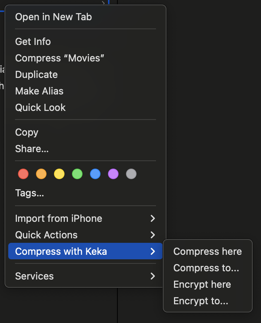Expand the Quick Actions submenu arrow
This screenshot has width=261, height=323.
[152, 235]
